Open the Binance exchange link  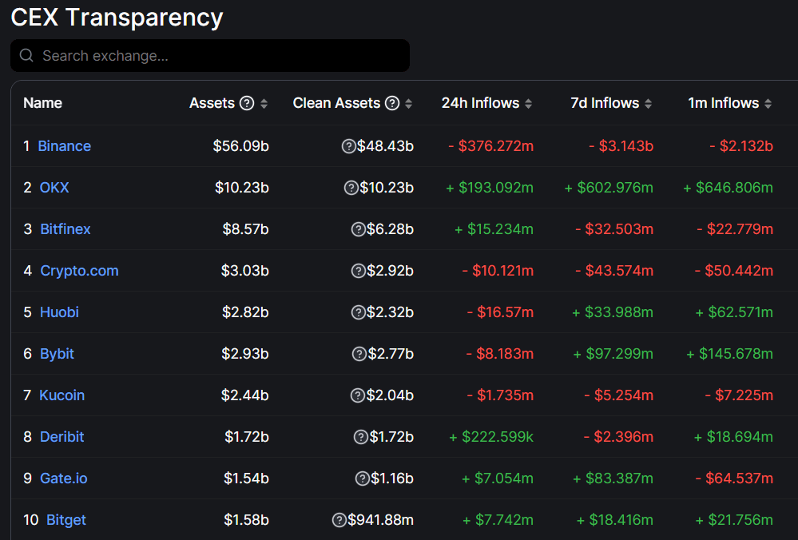coord(65,146)
